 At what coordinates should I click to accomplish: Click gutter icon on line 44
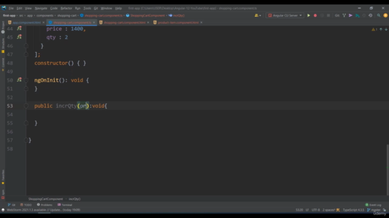click(19, 28)
